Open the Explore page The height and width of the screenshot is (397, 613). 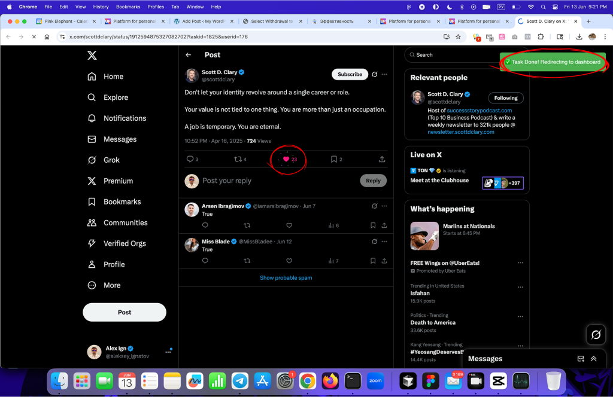pos(108,97)
